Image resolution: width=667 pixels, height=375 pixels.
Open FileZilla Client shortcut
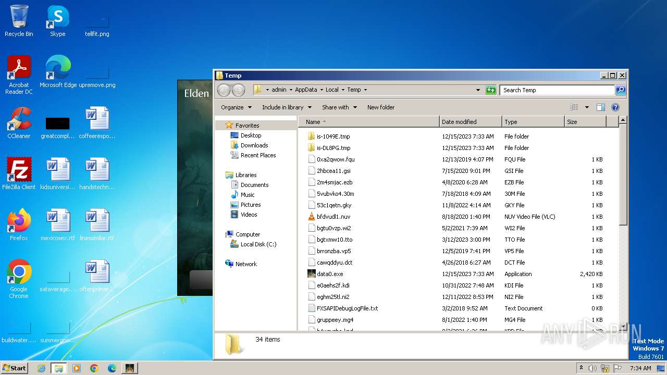[19, 174]
